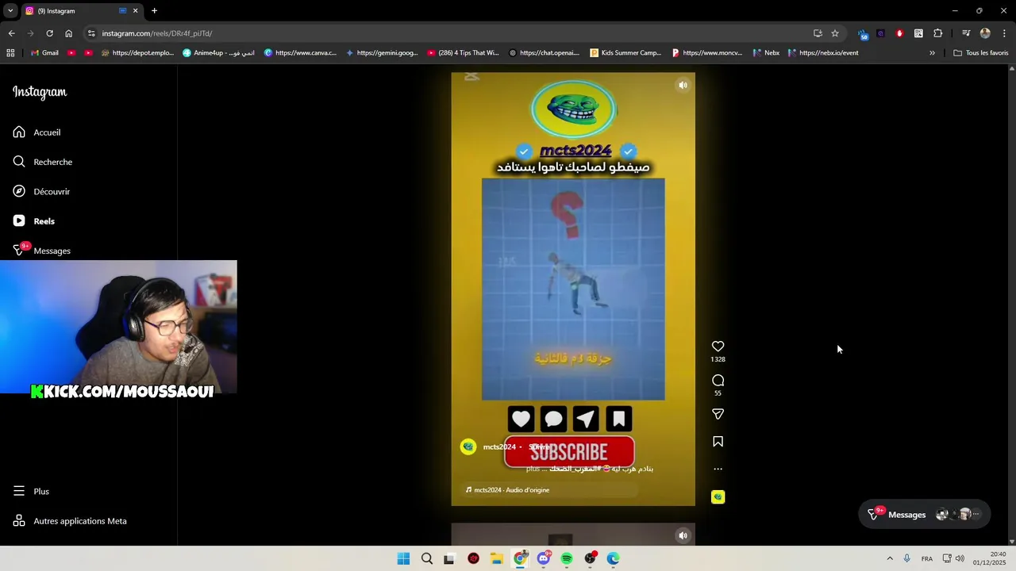Switch to Spotify in the taskbar

pyautogui.click(x=567, y=558)
